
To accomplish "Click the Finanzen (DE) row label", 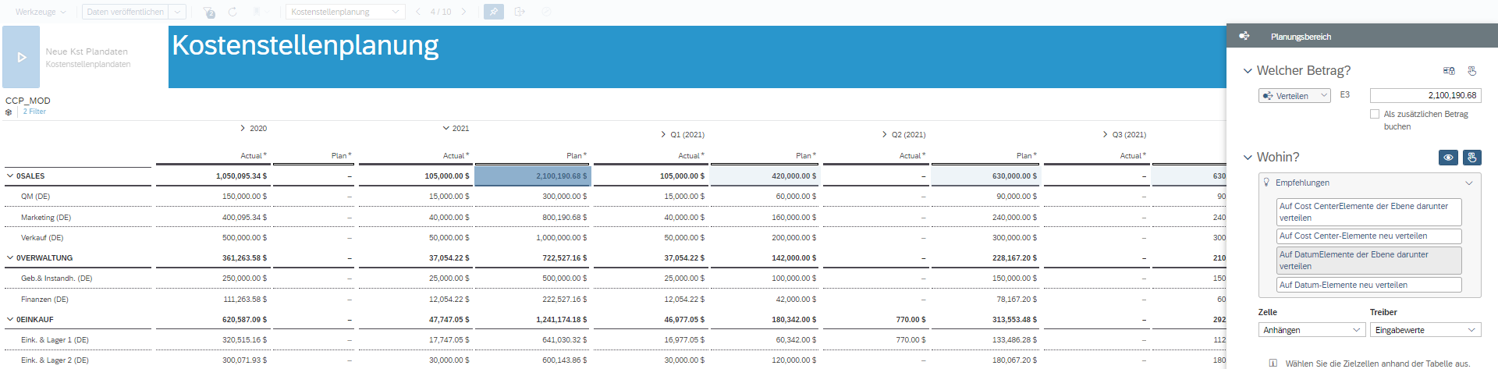I will 44,300.
